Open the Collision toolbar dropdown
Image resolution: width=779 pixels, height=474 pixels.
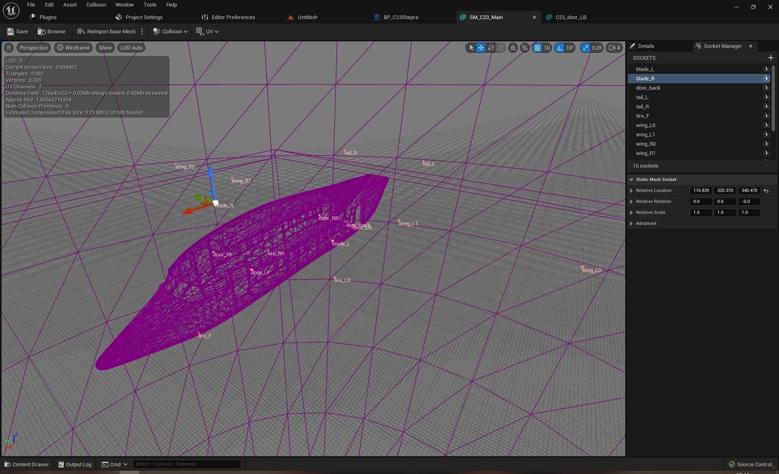[x=170, y=31]
